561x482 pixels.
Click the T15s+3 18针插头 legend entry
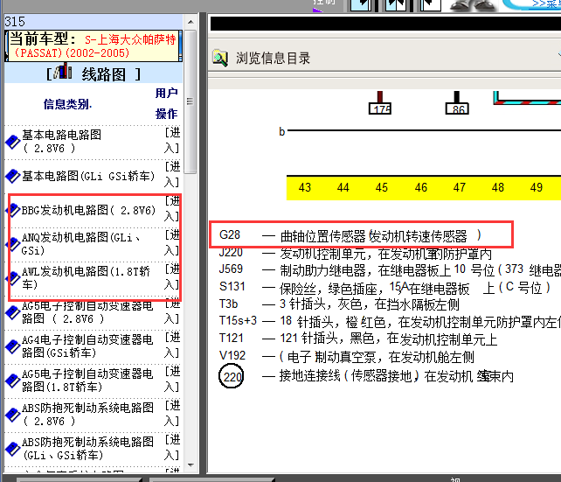click(x=390, y=321)
